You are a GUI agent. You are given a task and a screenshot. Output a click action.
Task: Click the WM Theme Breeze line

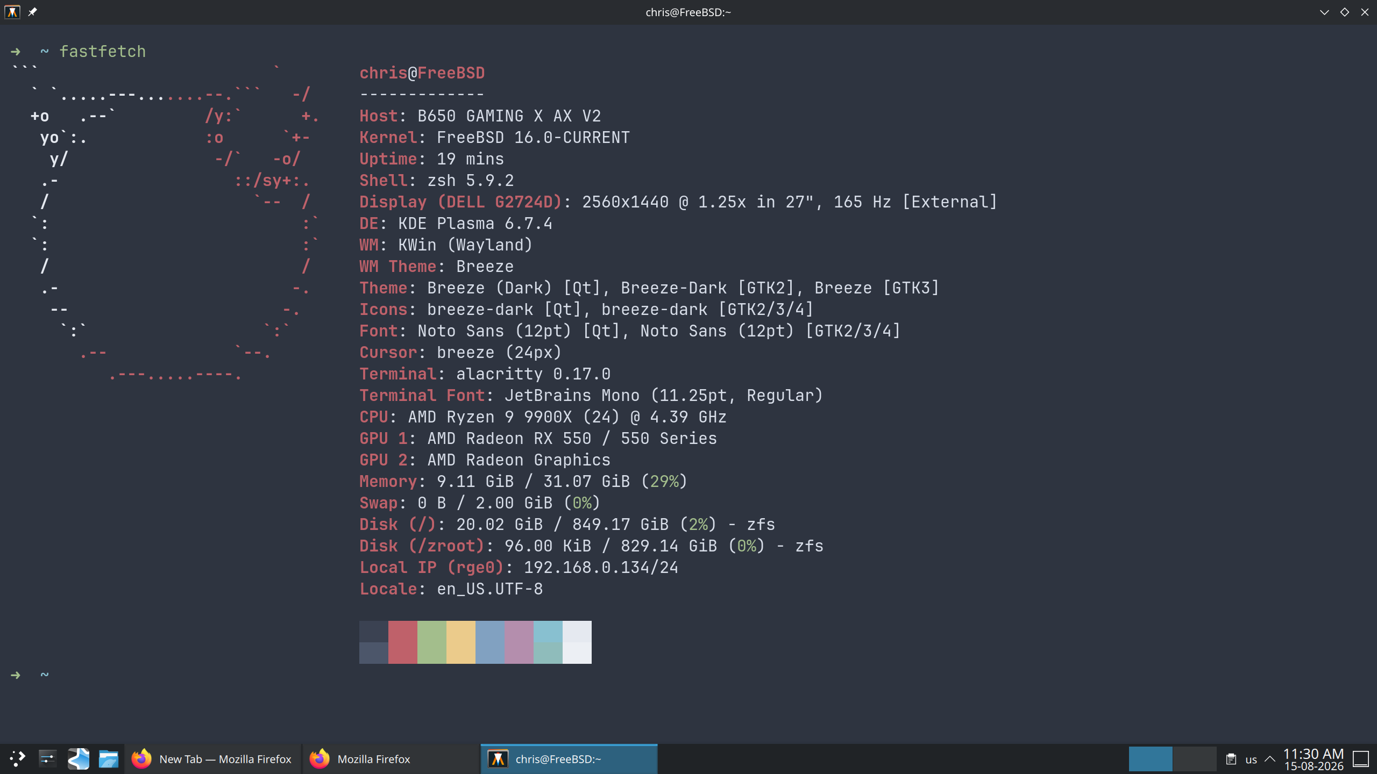coord(437,267)
